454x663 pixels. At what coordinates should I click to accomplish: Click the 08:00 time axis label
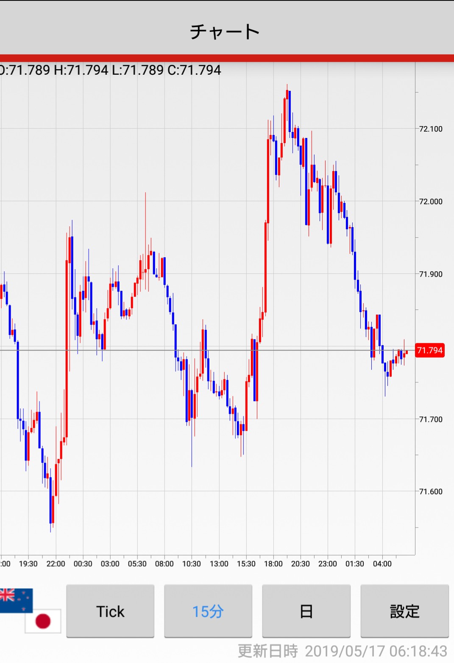click(x=164, y=564)
